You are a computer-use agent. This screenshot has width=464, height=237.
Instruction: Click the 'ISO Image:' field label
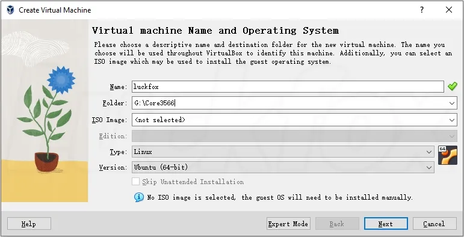110,120
